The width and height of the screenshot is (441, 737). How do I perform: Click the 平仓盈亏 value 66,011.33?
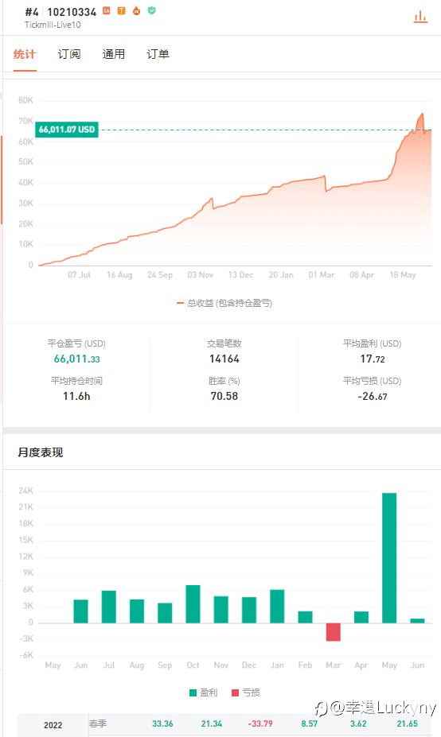click(76, 359)
